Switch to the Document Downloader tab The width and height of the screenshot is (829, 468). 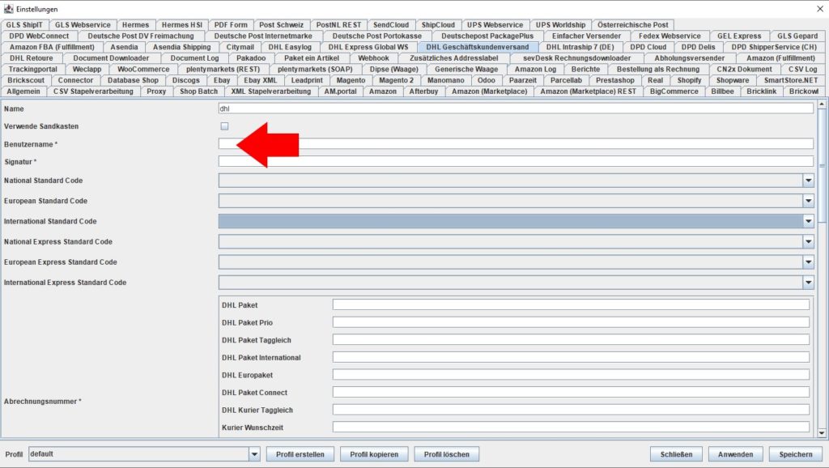click(111, 58)
